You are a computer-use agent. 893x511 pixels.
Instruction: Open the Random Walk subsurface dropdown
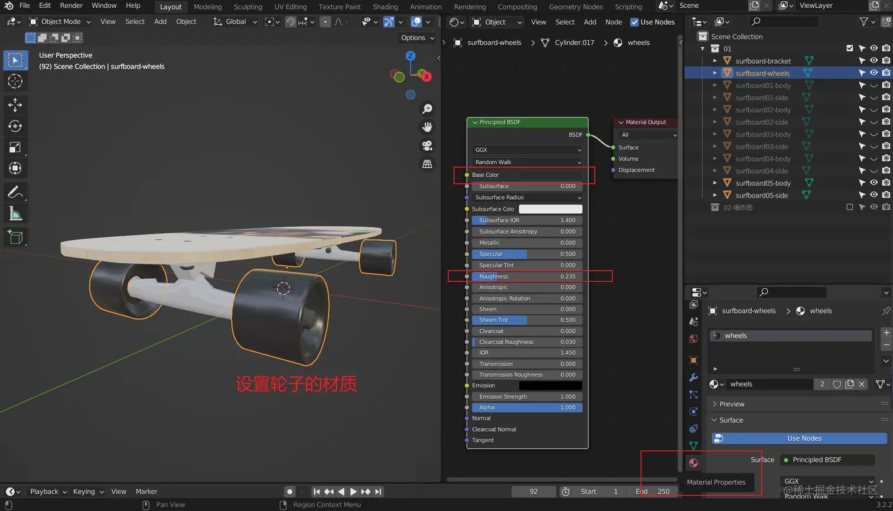coord(527,162)
